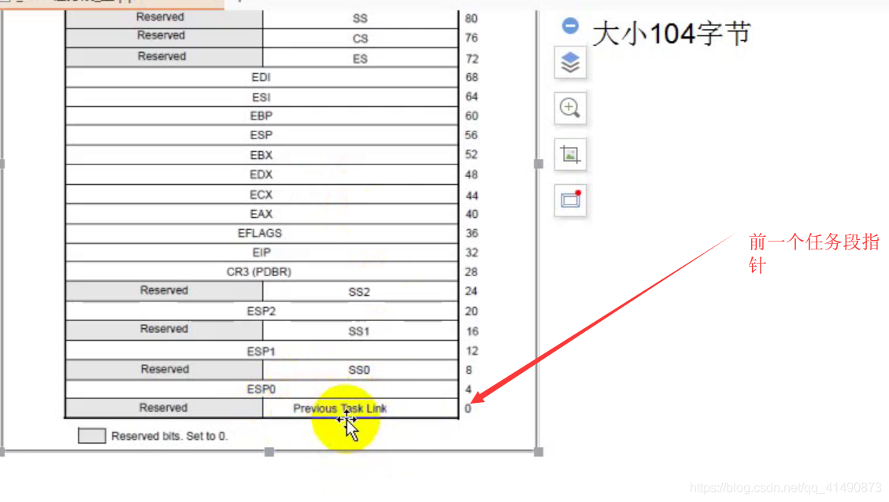Image resolution: width=889 pixels, height=502 pixels.
Task: Click the gray Reserved cell beside SS2
Action: [163, 290]
